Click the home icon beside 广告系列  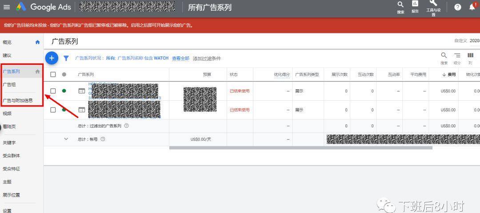click(37, 71)
